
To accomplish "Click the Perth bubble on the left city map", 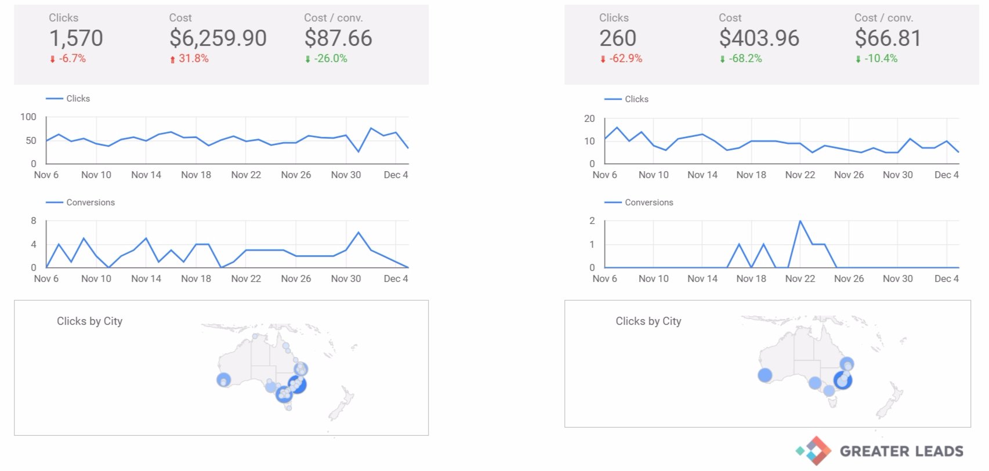I will pyautogui.click(x=223, y=381).
